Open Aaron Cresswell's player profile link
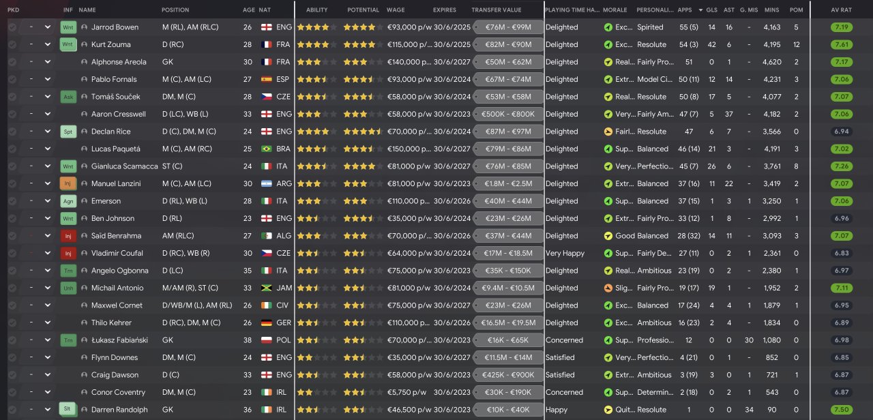Screen dimensions: 873x420 [118, 115]
